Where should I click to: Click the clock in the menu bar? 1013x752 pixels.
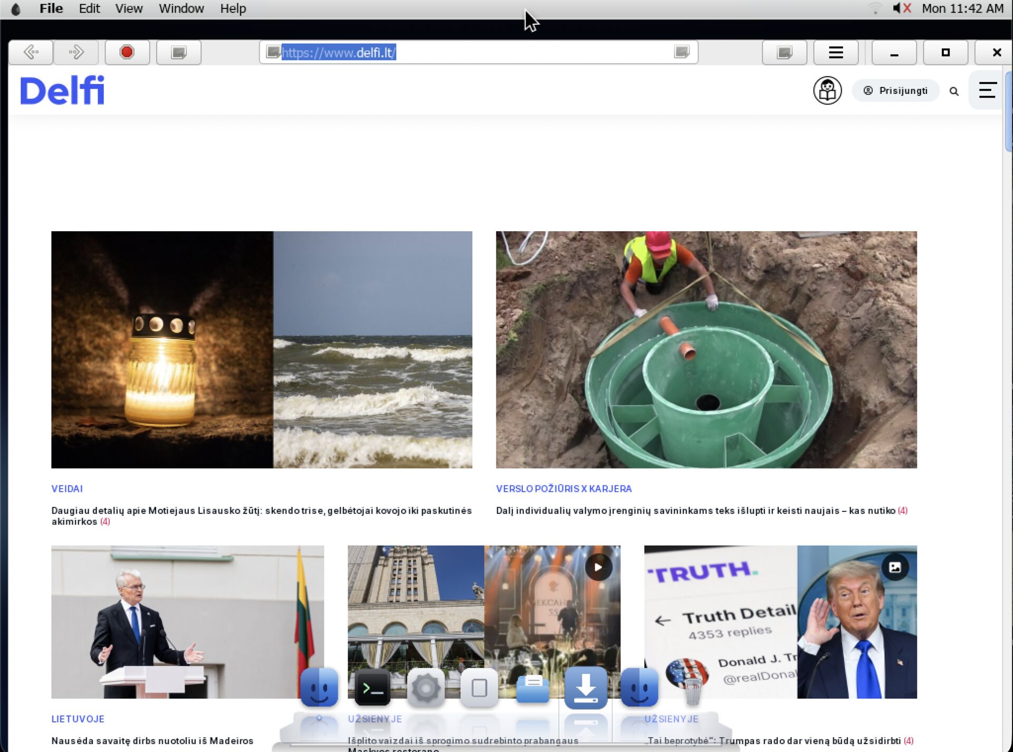[962, 8]
